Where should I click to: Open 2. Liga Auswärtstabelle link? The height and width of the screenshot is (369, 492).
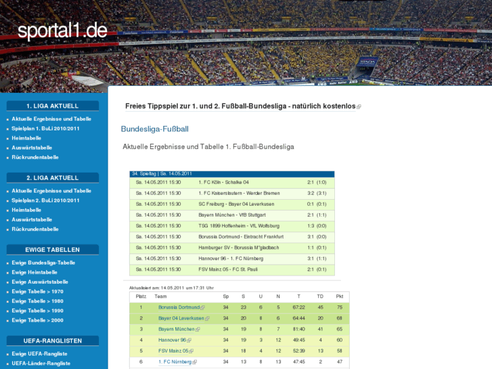(x=32, y=219)
